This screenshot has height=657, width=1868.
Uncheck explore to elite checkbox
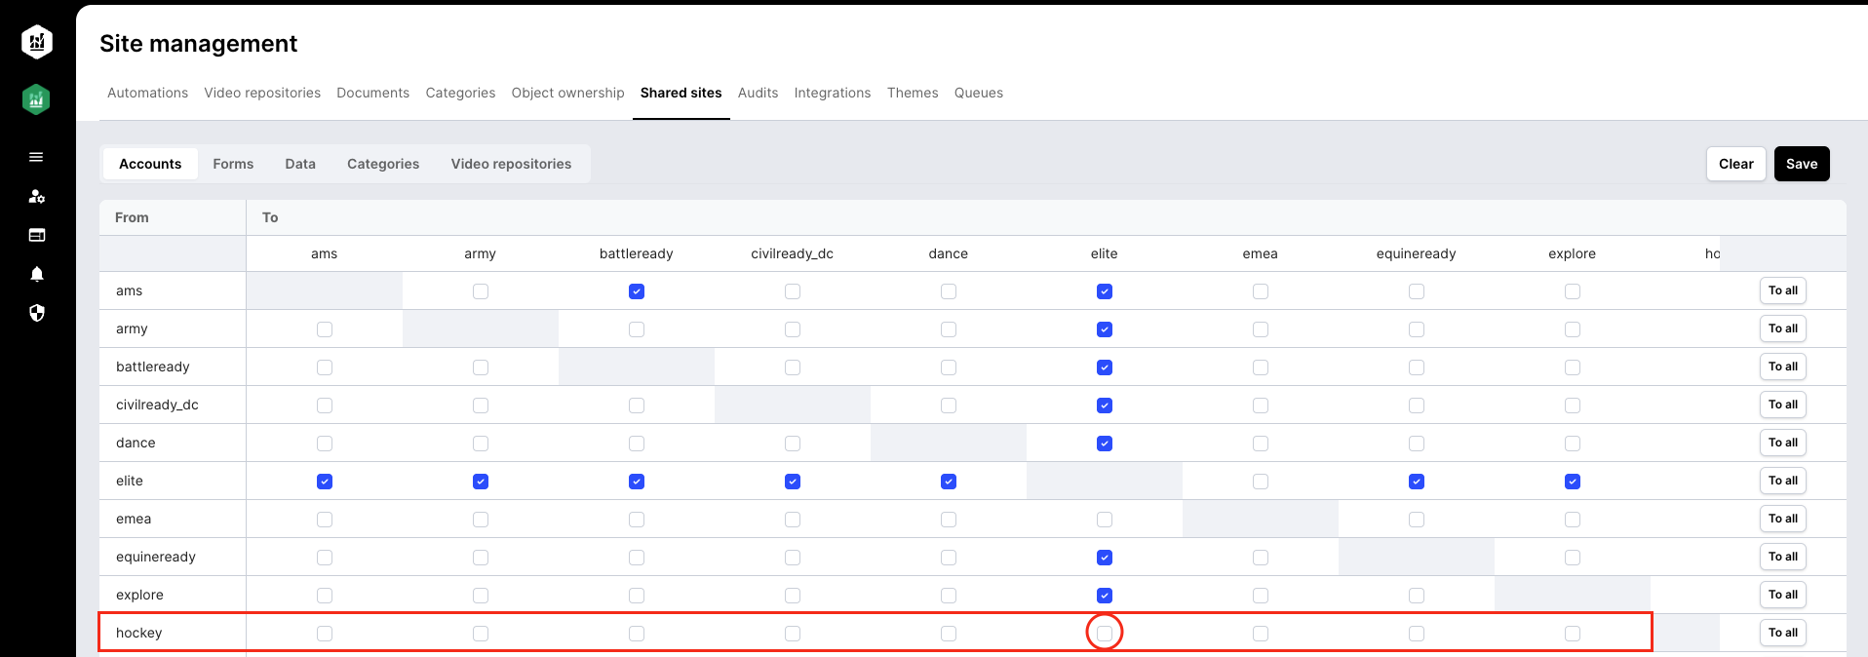point(1105,596)
